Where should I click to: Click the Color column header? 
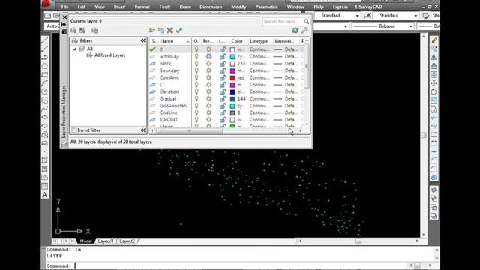tap(237, 41)
